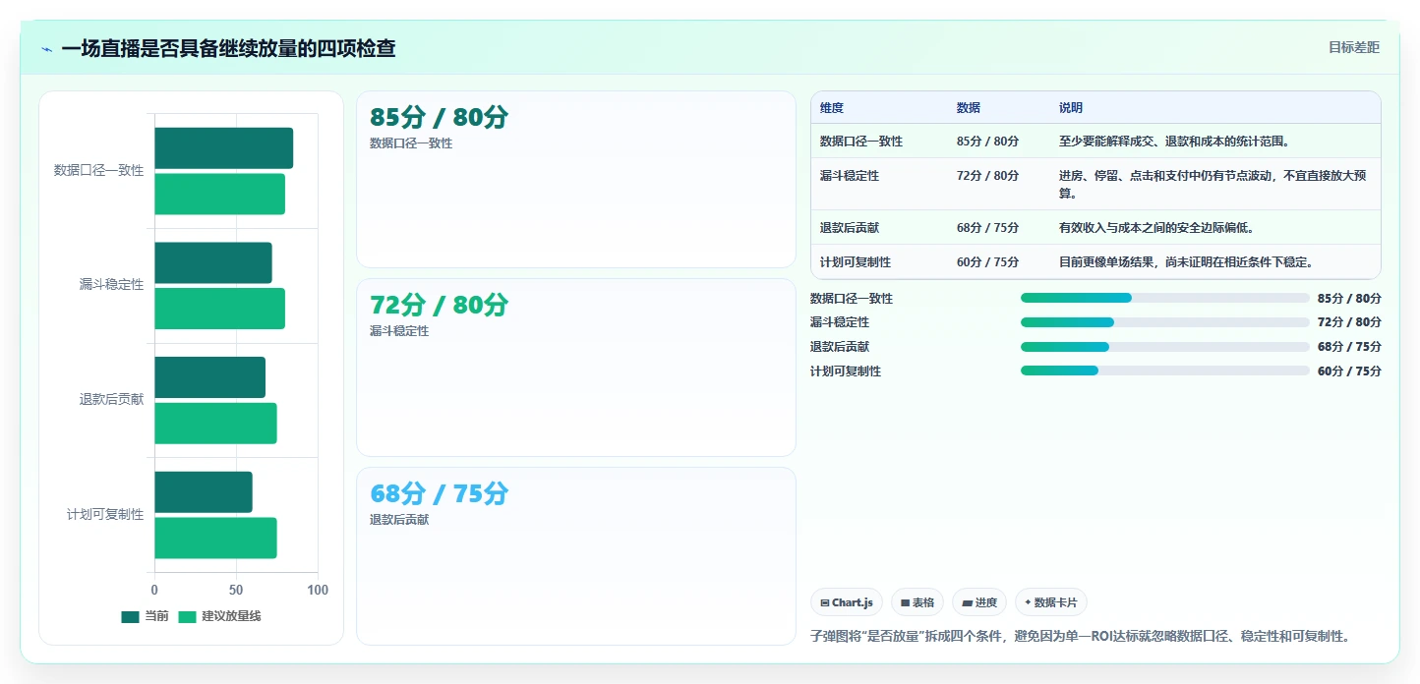Click explanation starting 目前更像单场结果
This screenshot has width=1420, height=684.
coord(1186,262)
